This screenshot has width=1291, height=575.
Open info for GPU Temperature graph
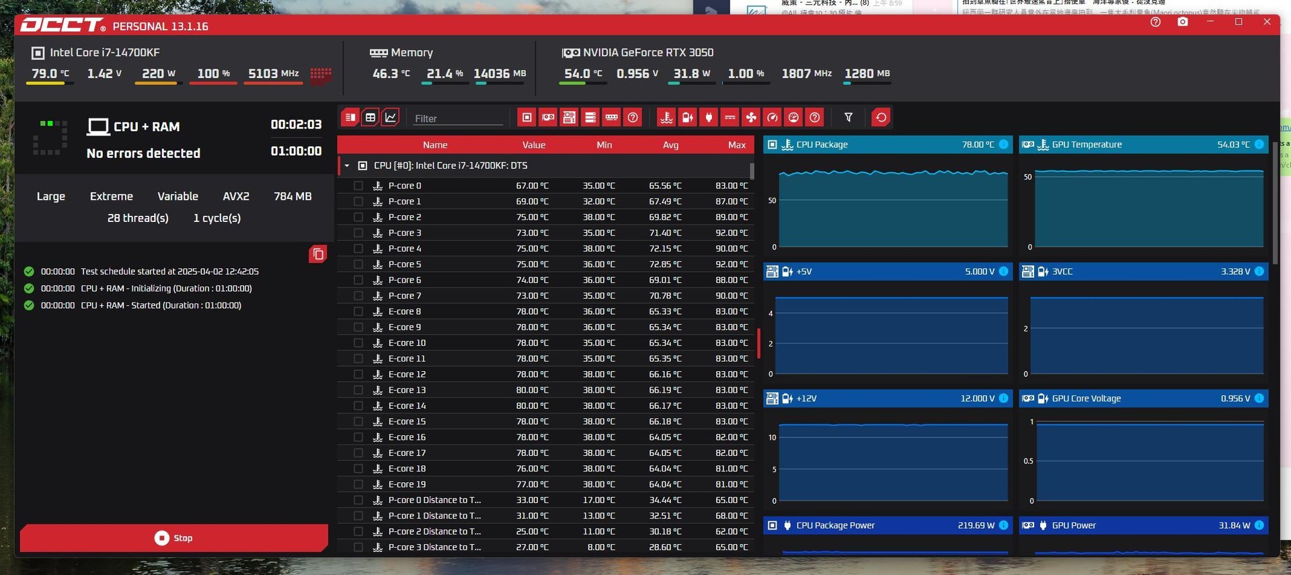[x=1259, y=145]
